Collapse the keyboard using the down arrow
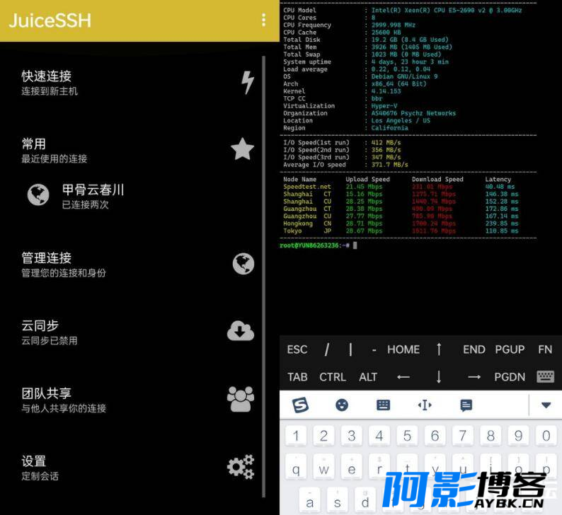Viewport: 562px width, 515px height. click(546, 405)
